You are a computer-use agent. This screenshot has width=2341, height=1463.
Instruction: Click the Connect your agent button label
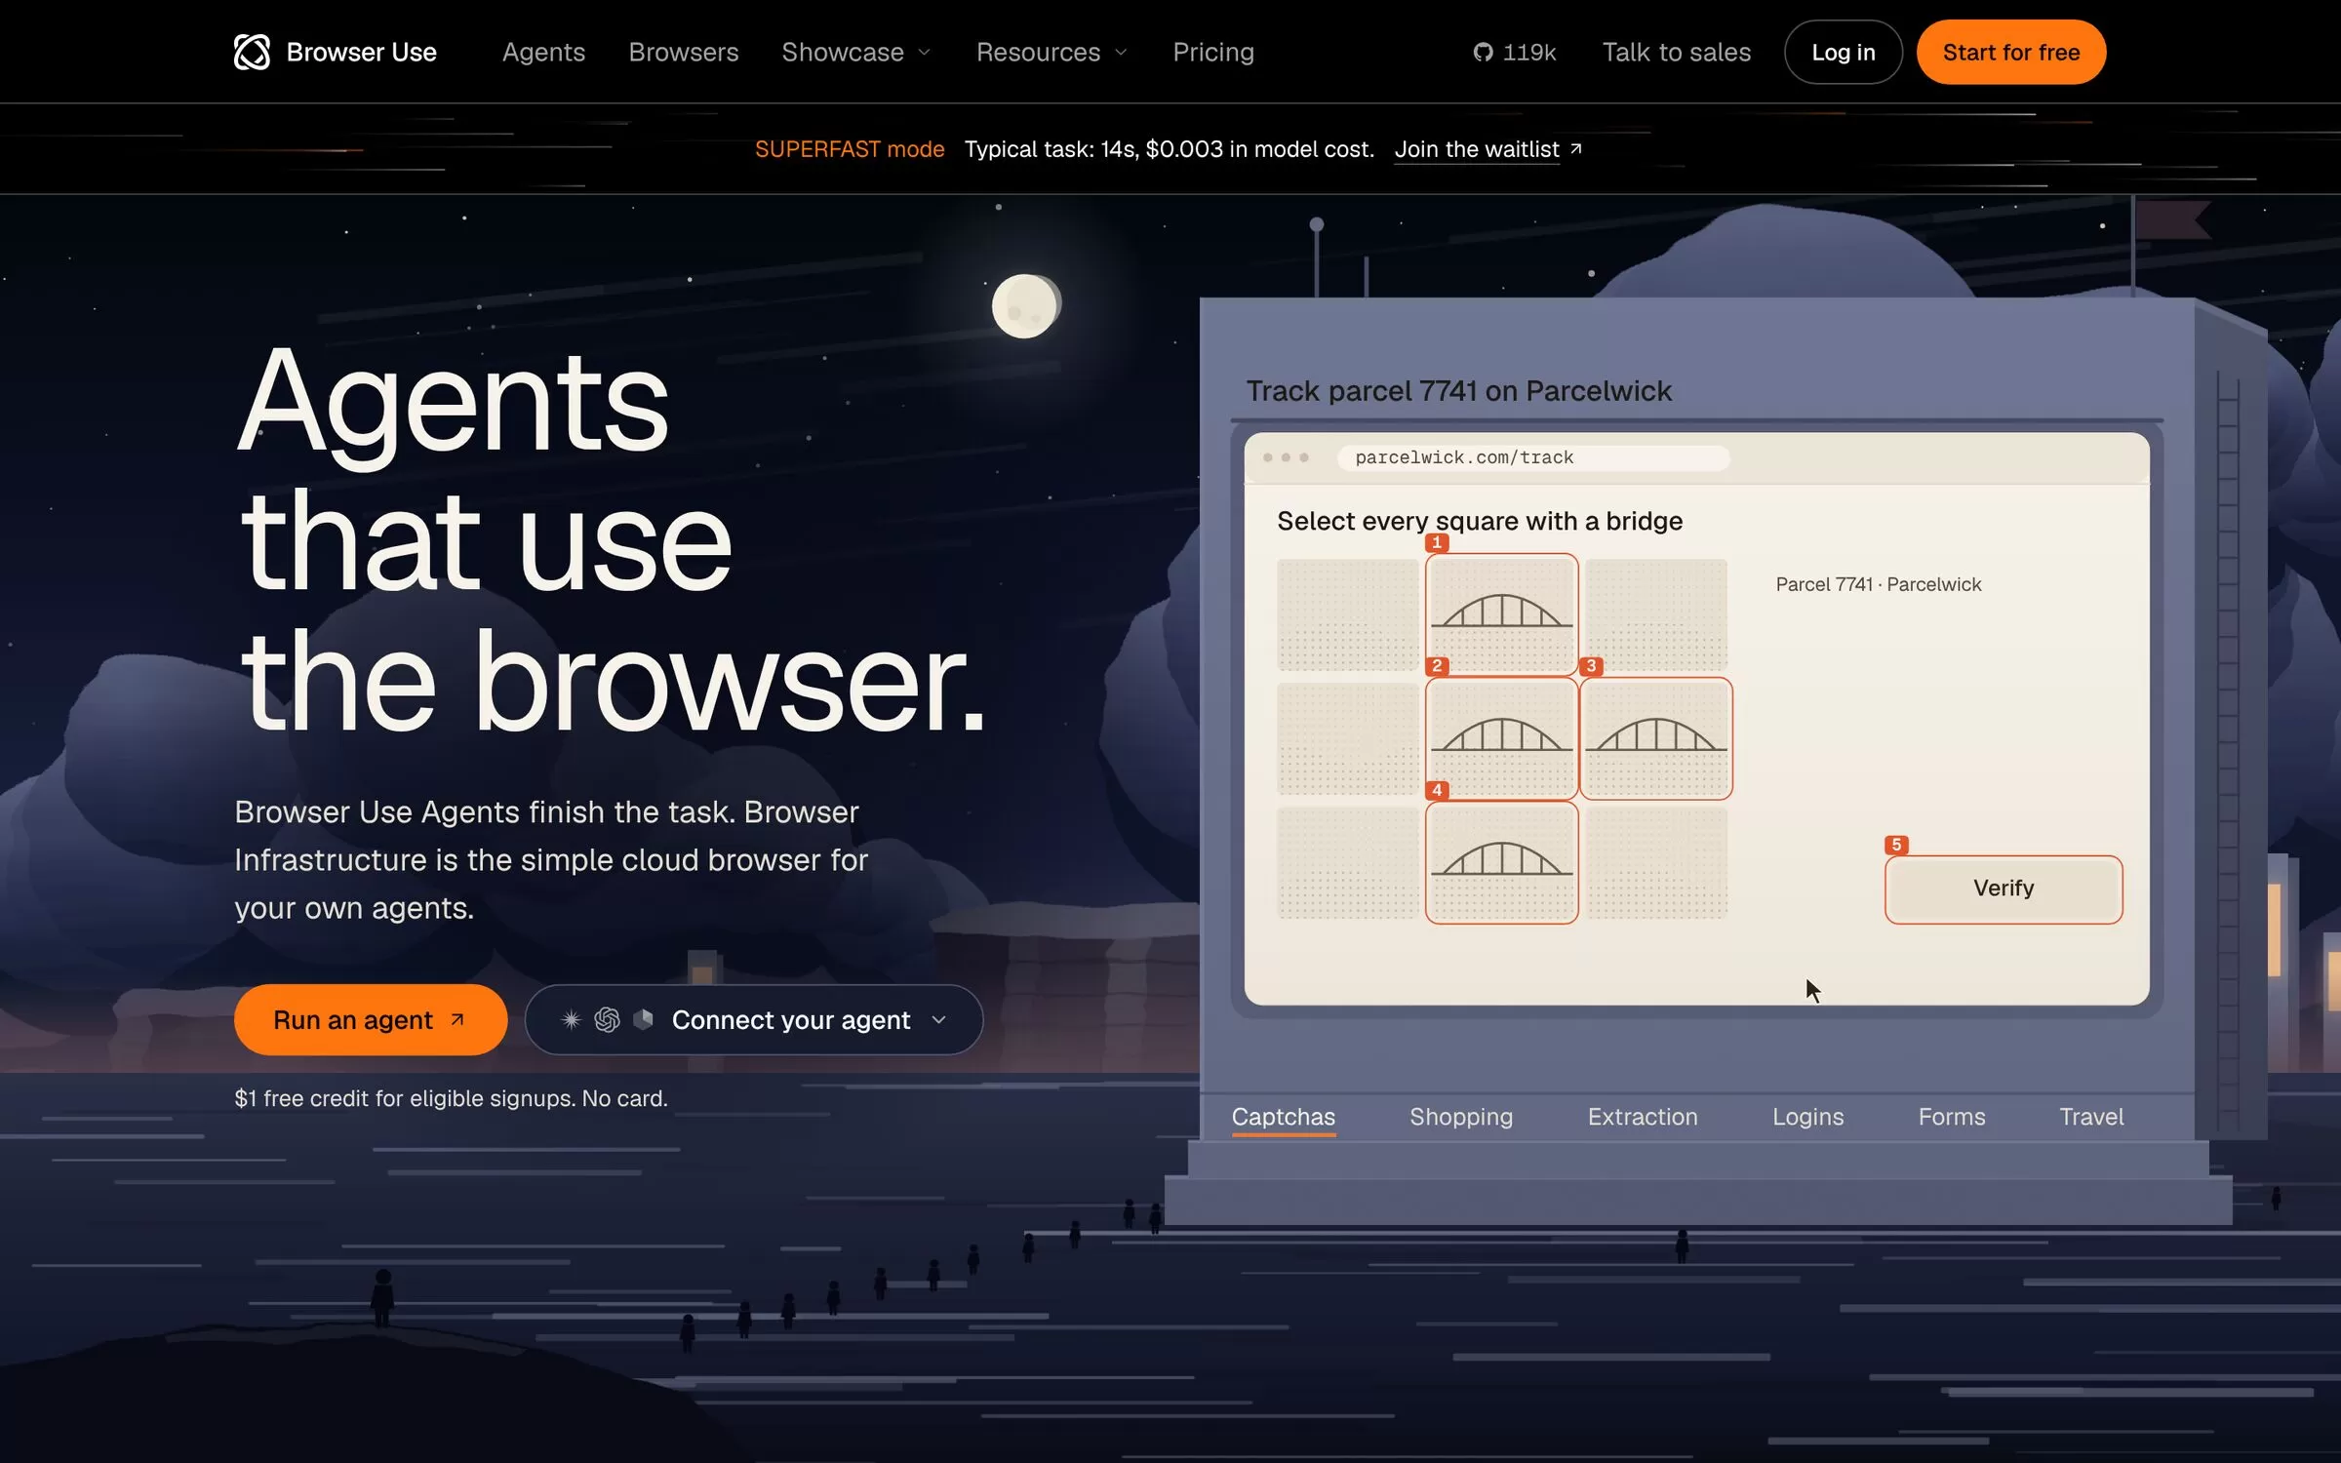pos(790,1020)
